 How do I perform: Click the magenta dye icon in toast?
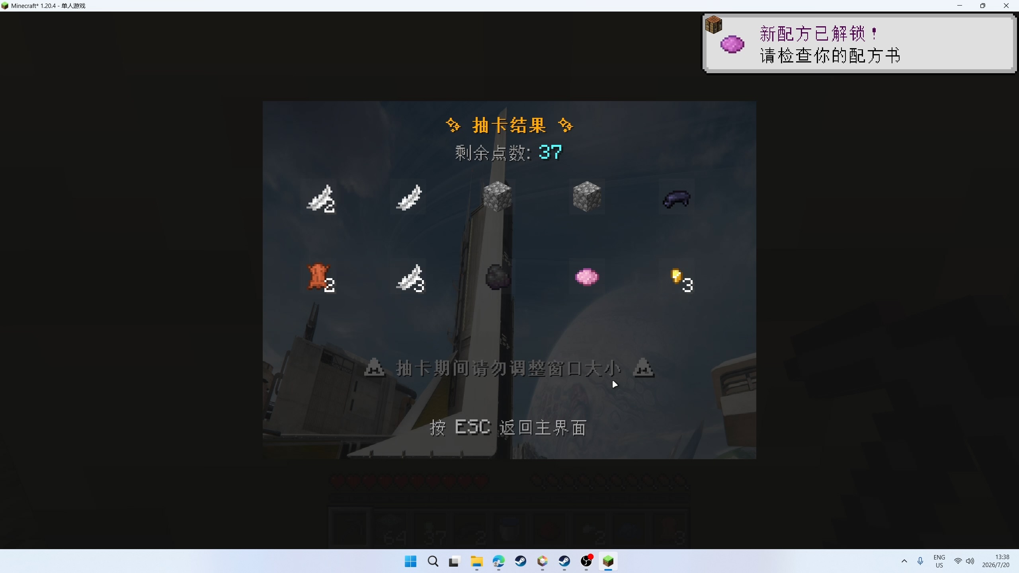tap(732, 44)
